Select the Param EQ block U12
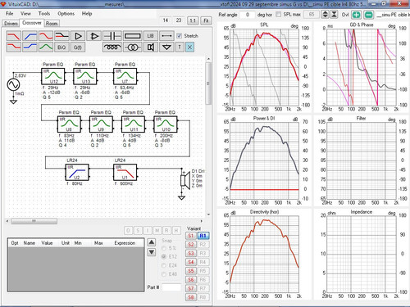Image resolution: width=410 pixels, height=307 pixels. [53, 76]
